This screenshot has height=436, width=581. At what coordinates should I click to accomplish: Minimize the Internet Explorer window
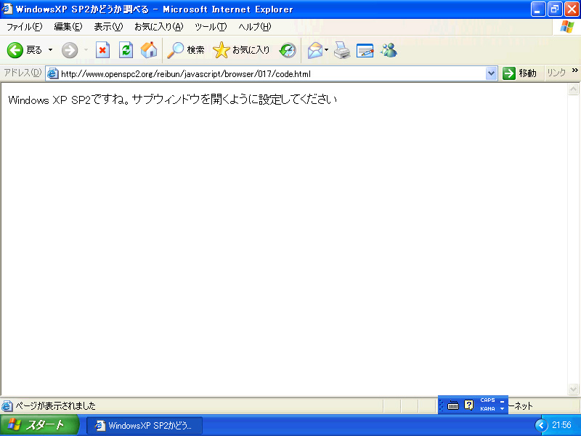point(538,9)
